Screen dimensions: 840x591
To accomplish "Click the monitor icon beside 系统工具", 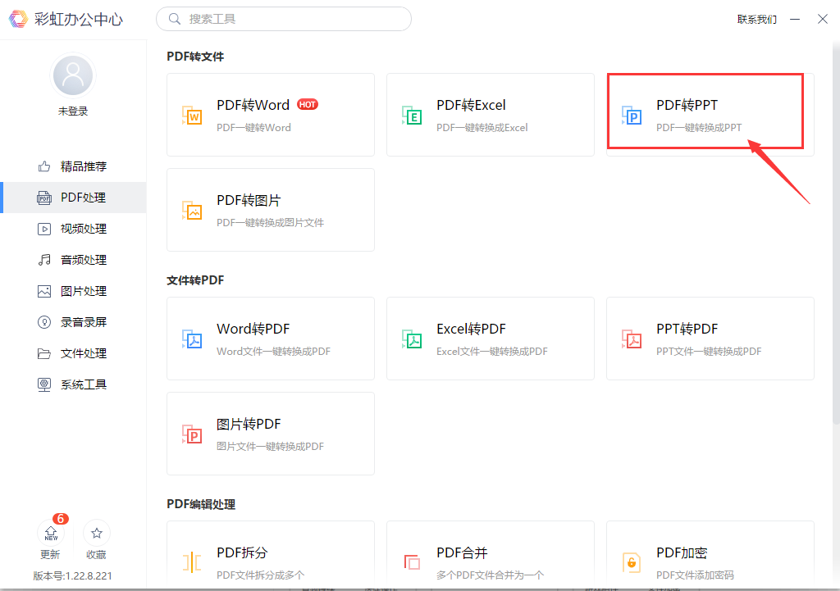I will [x=44, y=385].
